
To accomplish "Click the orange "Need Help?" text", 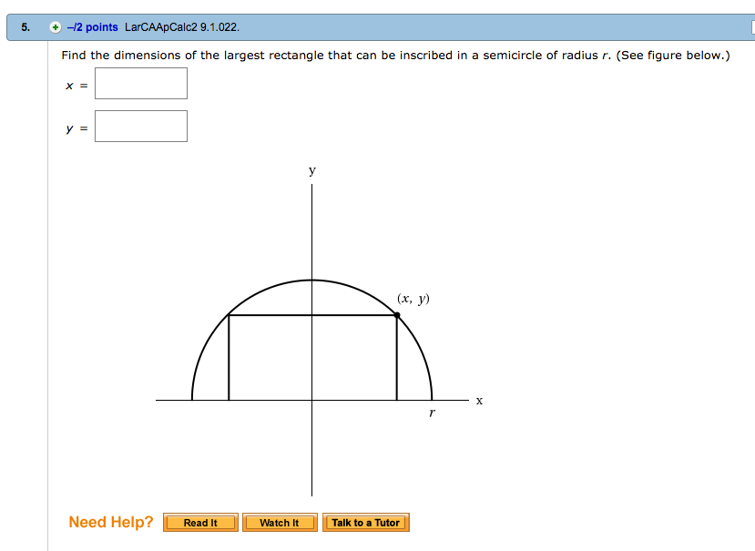I will pyautogui.click(x=111, y=522).
